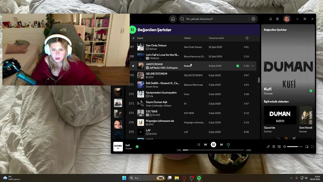Open Blood Harmony album link
Image resolution: width=323 pixels, height=182 pixels.
click(194, 57)
